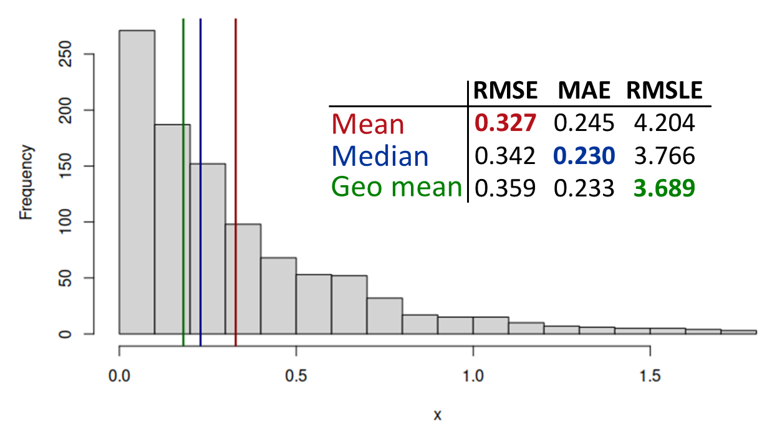This screenshot has height=429, width=767.
Task: Click the bold red 0.327 value
Action: pyautogui.click(x=506, y=123)
